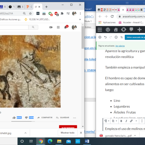Open Microsoft Edge from taskbar
145x145 pixels.
[50, 141]
